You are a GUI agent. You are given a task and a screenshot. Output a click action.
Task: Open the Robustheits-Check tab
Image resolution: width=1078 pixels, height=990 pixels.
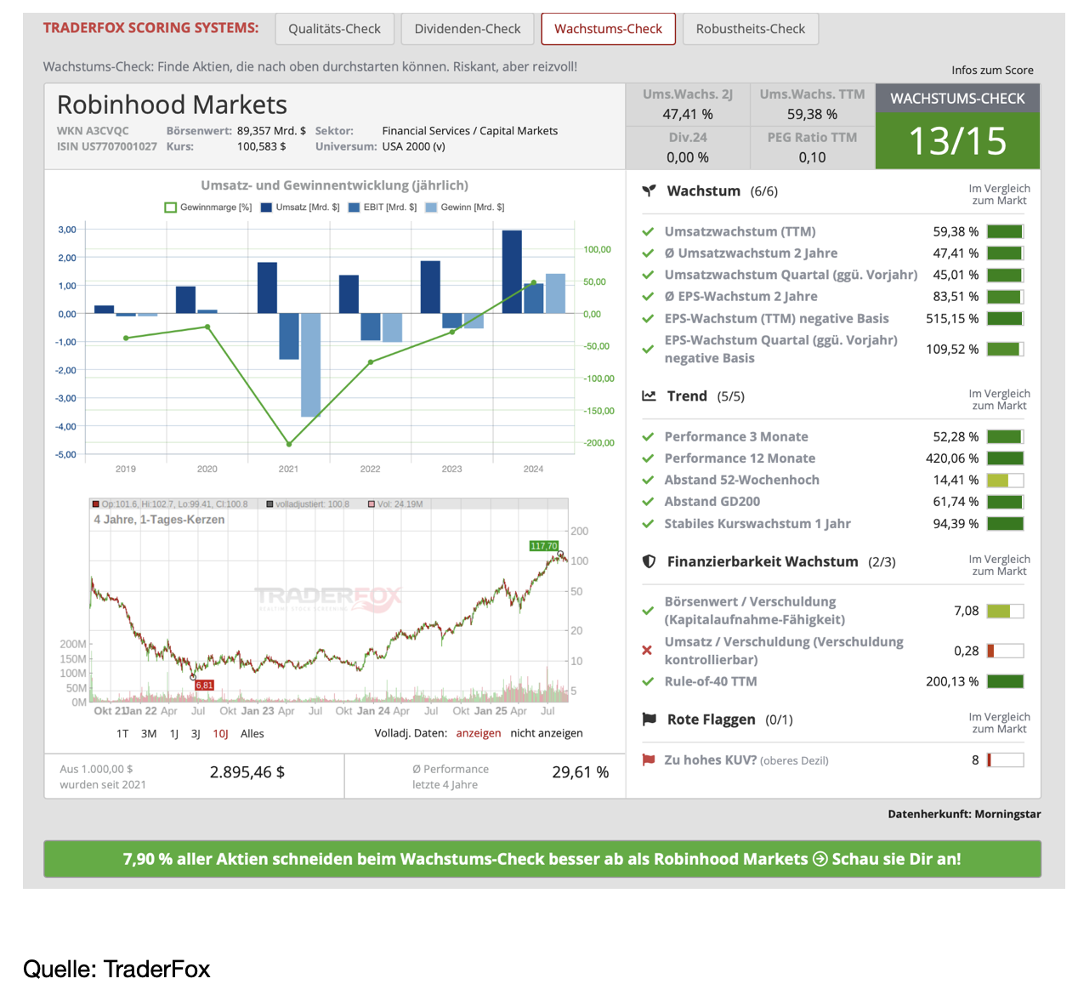click(751, 29)
